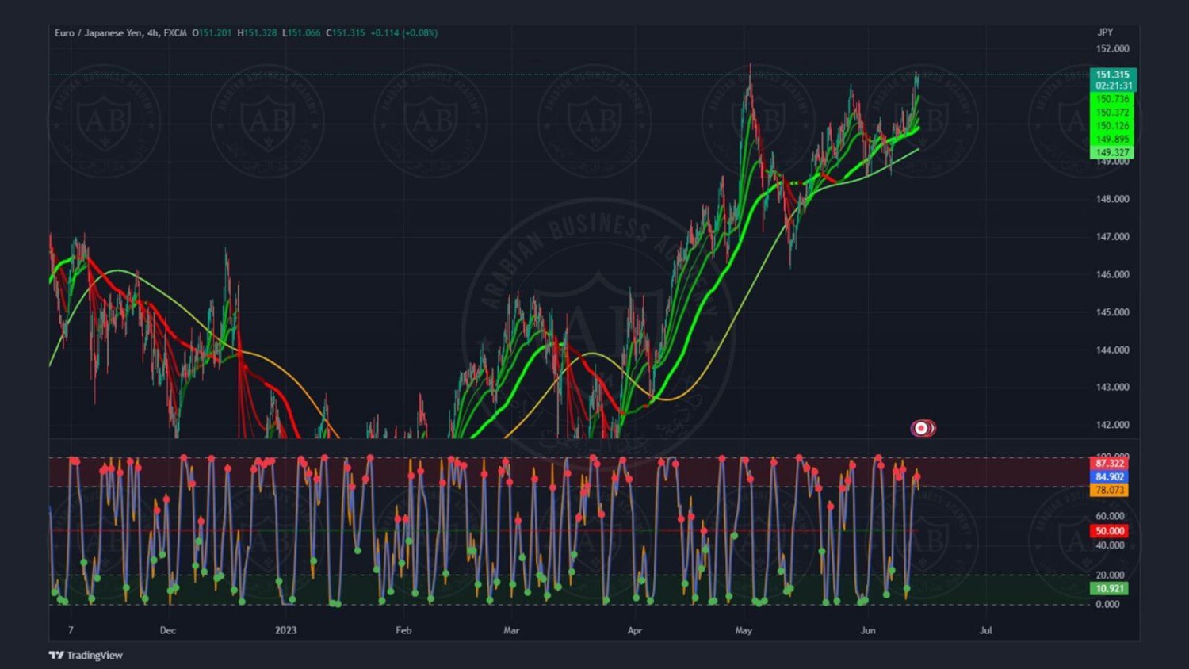Viewport: 1189px width, 669px height.
Task: Click moving average label 150.372
Action: tap(1112, 113)
